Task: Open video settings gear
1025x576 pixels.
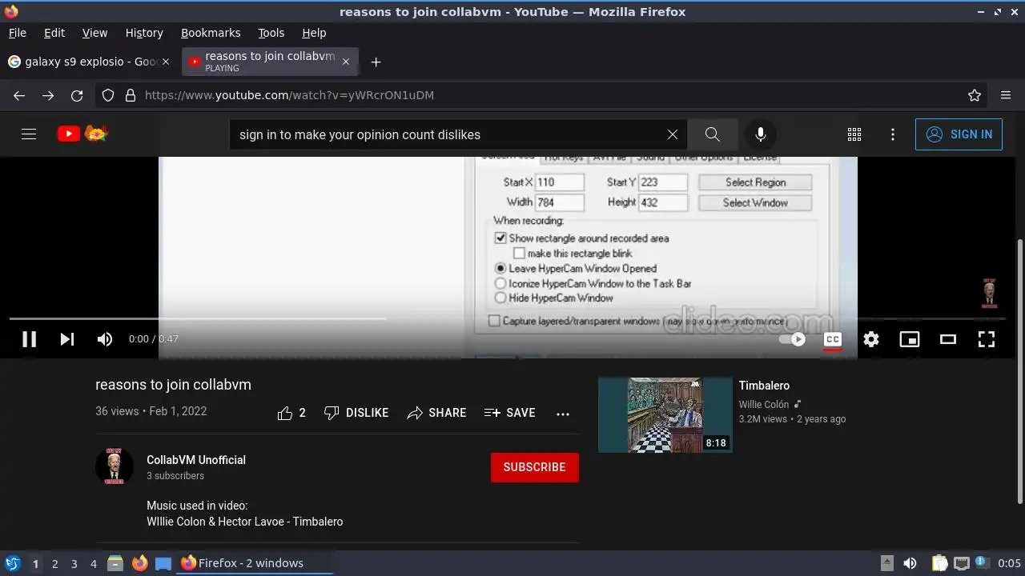Action: click(x=871, y=339)
